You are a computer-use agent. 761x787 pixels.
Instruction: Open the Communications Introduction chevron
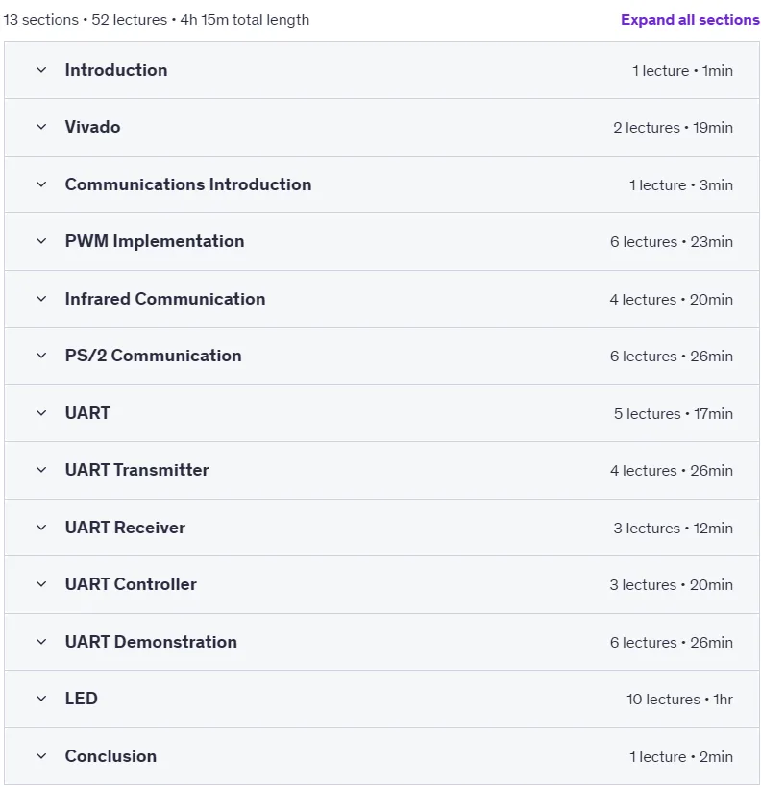pyautogui.click(x=41, y=184)
